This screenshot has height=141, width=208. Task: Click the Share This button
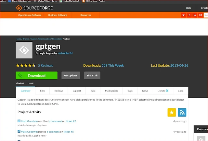click(92, 75)
